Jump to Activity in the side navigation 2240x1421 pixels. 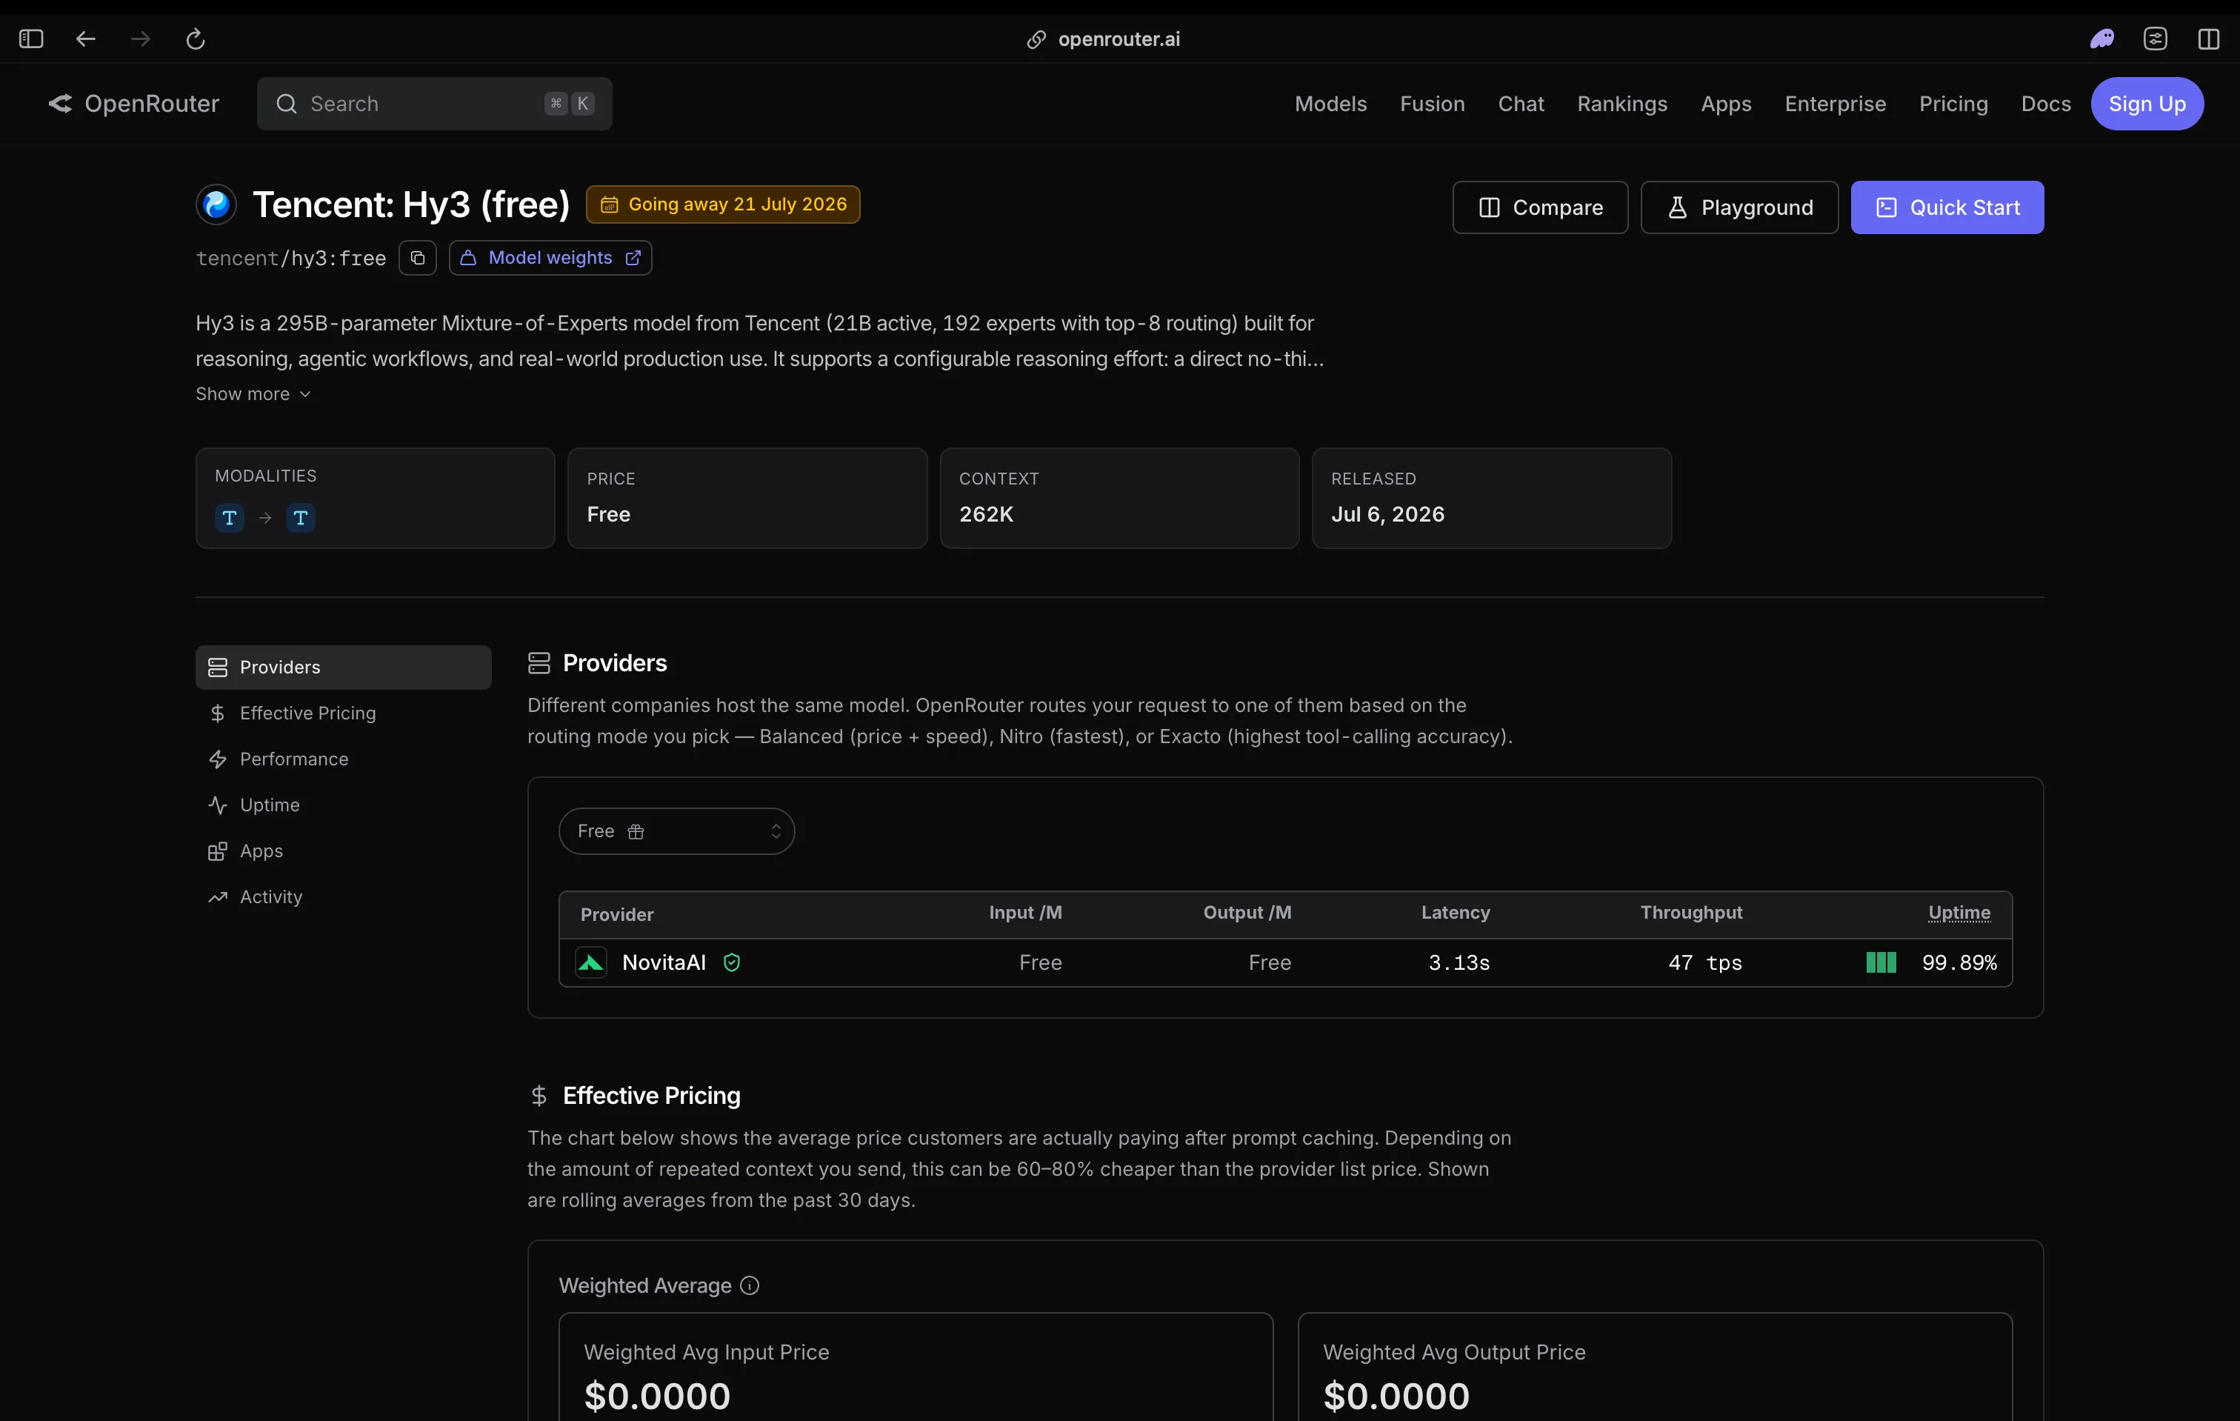(x=343, y=896)
